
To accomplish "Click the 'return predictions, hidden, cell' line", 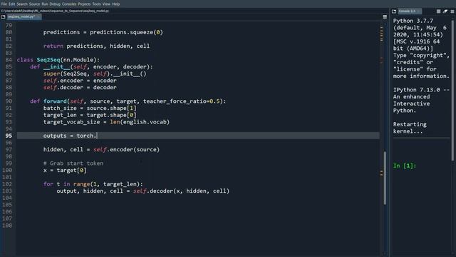I will point(97,46).
